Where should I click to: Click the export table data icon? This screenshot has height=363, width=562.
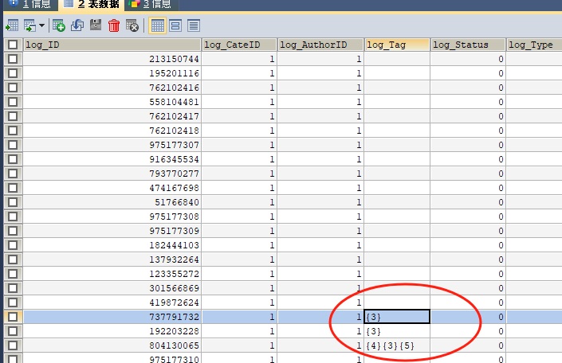11,25
